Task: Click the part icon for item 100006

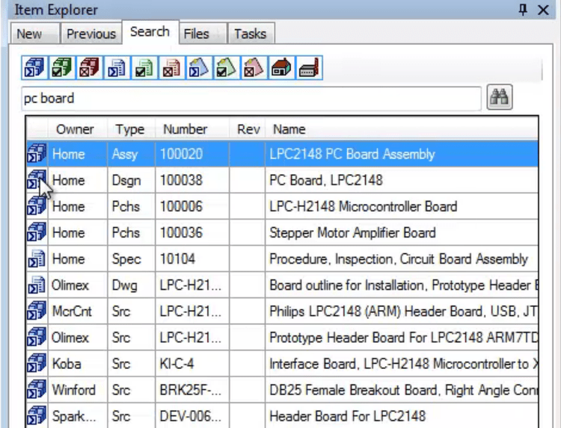Action: coord(37,206)
